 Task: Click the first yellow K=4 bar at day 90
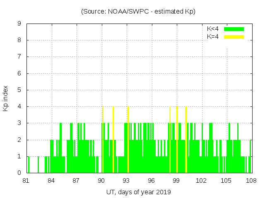(x=103, y=140)
